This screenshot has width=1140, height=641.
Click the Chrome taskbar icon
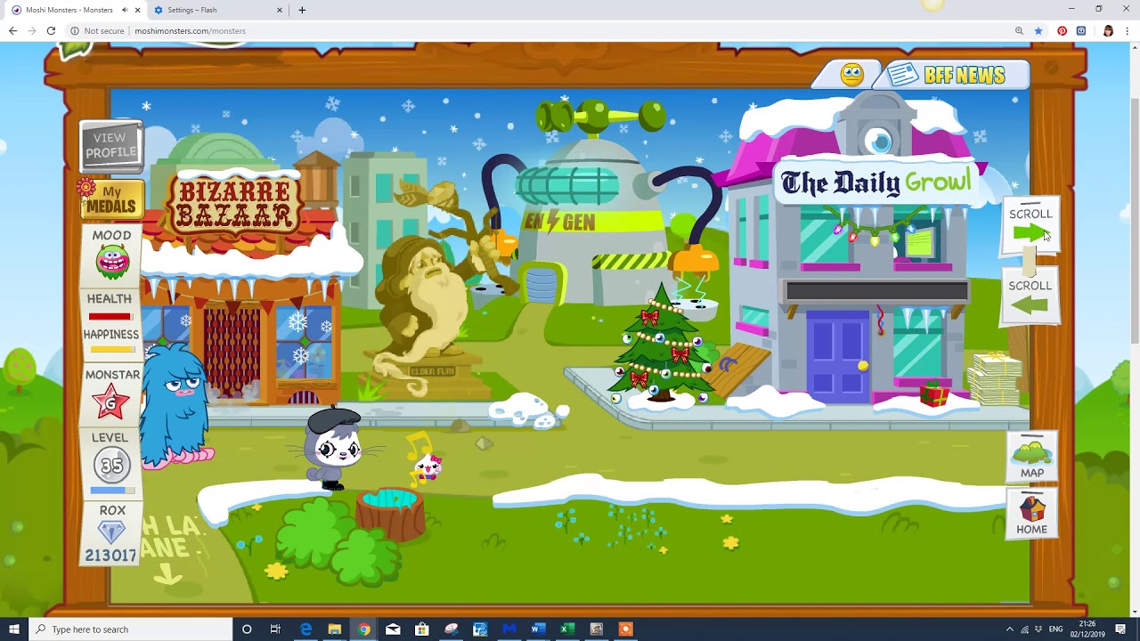(x=363, y=629)
